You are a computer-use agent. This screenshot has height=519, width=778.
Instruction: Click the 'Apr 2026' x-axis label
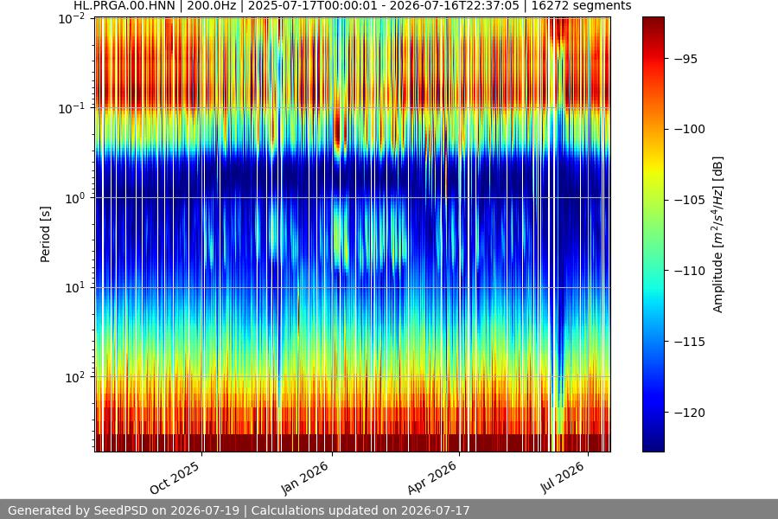(x=431, y=478)
